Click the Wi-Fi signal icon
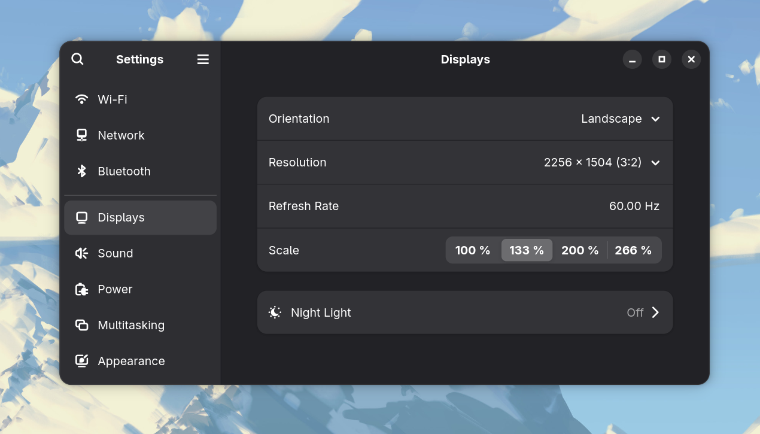This screenshot has width=760, height=434. pyautogui.click(x=82, y=99)
